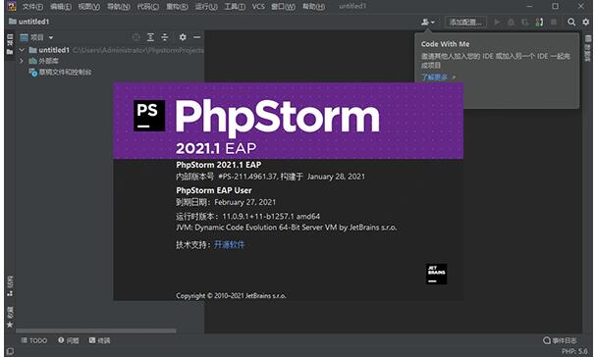Open the 导航(N) Navigate menu
Viewport: 595px width, 357px height.
119,7
